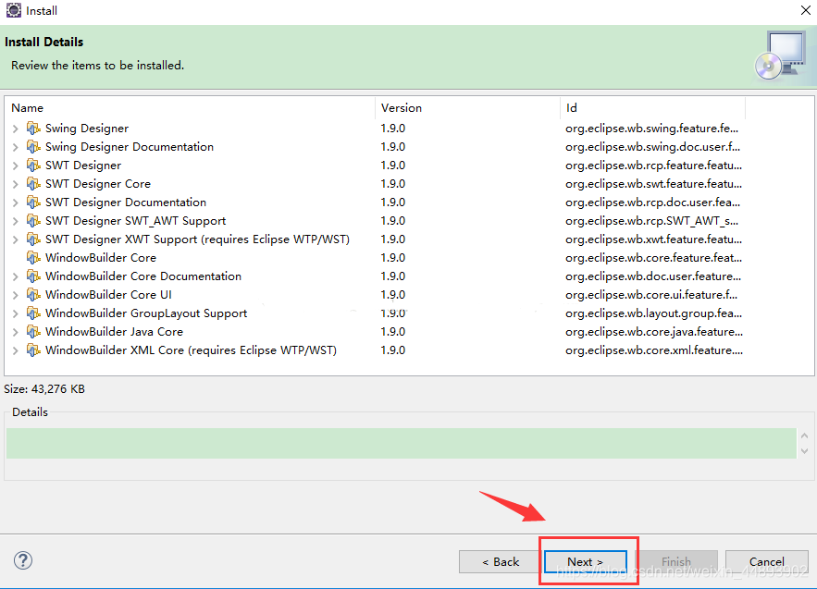Click the Swing Designer feature icon
817x589 pixels.
(33, 128)
